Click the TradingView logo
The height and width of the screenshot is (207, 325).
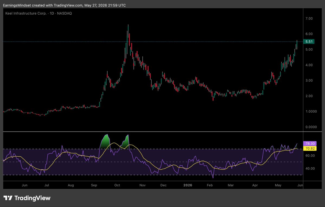(x=27, y=198)
